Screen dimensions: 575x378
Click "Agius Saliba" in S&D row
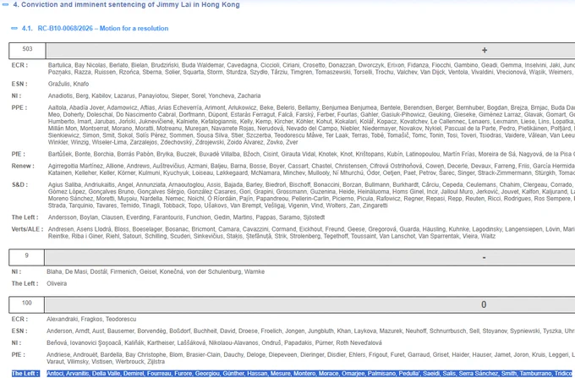63,184
